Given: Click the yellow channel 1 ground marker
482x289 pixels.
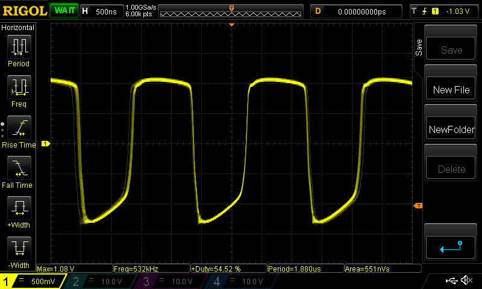Looking at the screenshot, I should [x=46, y=143].
